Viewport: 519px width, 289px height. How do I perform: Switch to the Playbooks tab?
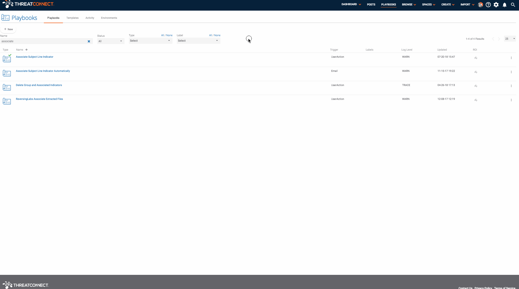(53, 18)
